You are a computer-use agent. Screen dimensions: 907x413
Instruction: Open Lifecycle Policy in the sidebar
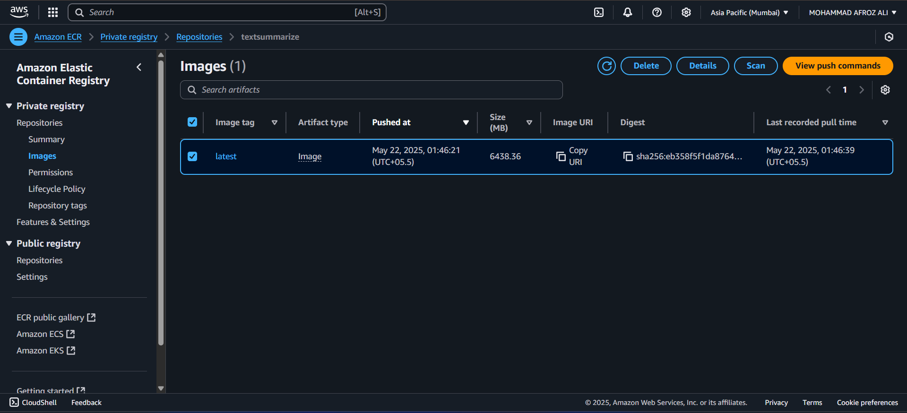[x=57, y=189]
